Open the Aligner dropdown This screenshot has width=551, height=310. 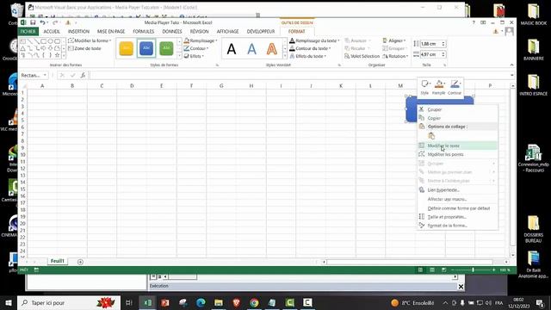(x=394, y=40)
